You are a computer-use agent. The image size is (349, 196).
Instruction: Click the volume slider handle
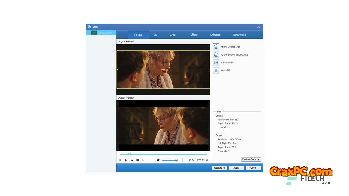click(176, 160)
